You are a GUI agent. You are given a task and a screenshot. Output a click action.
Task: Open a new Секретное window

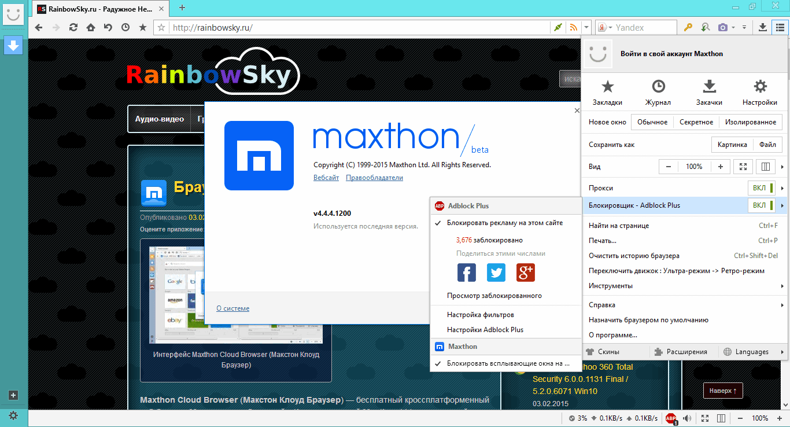(696, 122)
